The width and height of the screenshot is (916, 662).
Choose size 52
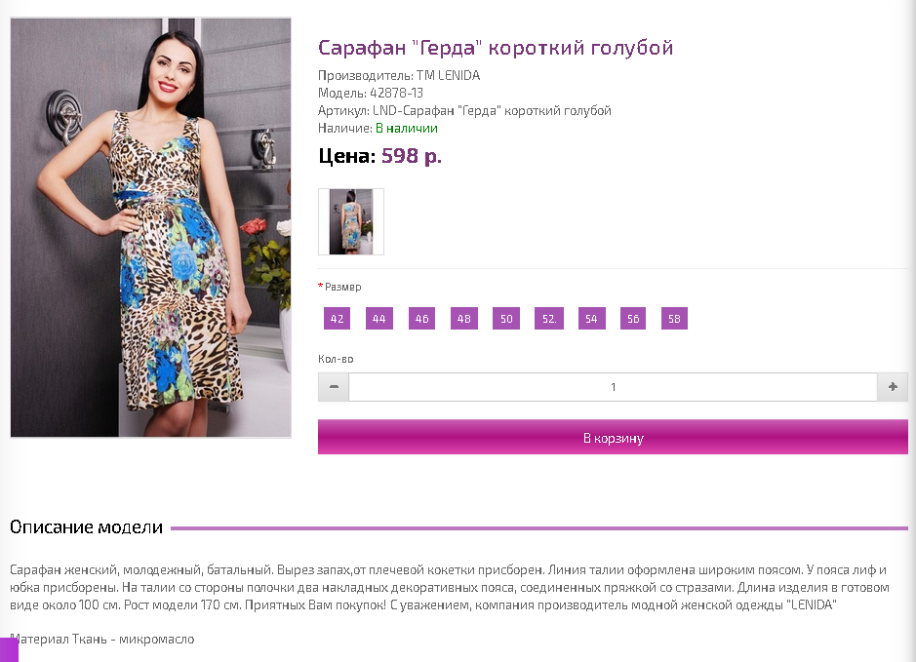(549, 319)
